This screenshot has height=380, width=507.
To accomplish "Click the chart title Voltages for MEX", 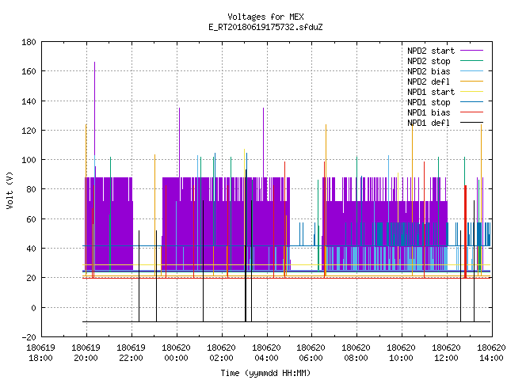I will (265, 17).
